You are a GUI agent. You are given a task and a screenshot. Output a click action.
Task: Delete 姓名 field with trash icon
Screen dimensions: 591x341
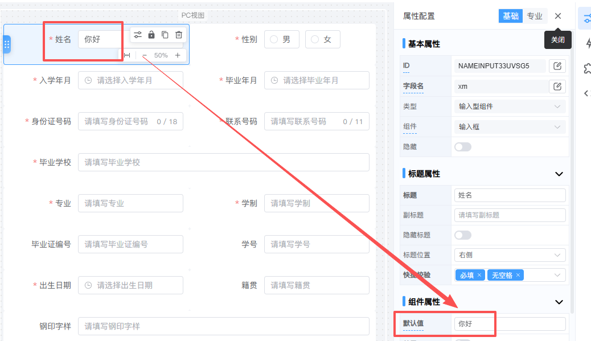click(x=179, y=35)
